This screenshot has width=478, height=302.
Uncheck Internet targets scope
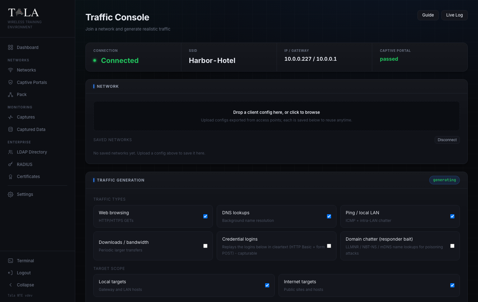click(x=452, y=285)
